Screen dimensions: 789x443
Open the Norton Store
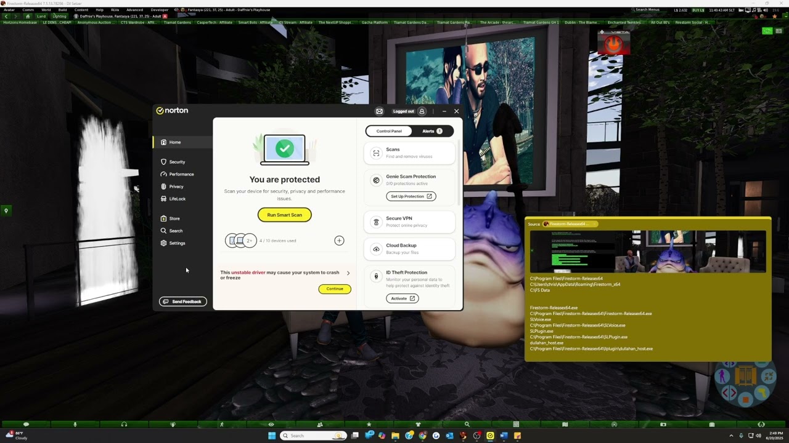coord(170,218)
